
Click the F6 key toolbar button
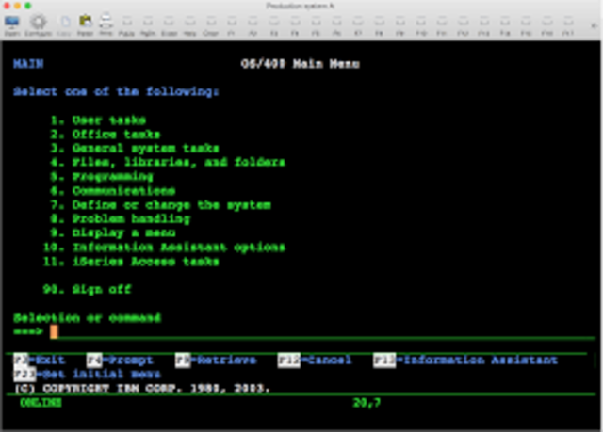[x=337, y=25]
